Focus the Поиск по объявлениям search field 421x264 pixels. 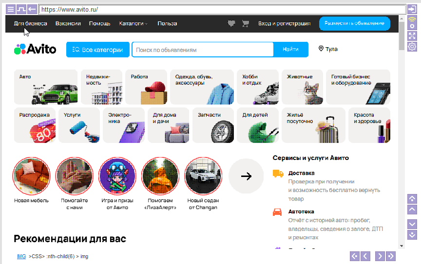[203, 50]
